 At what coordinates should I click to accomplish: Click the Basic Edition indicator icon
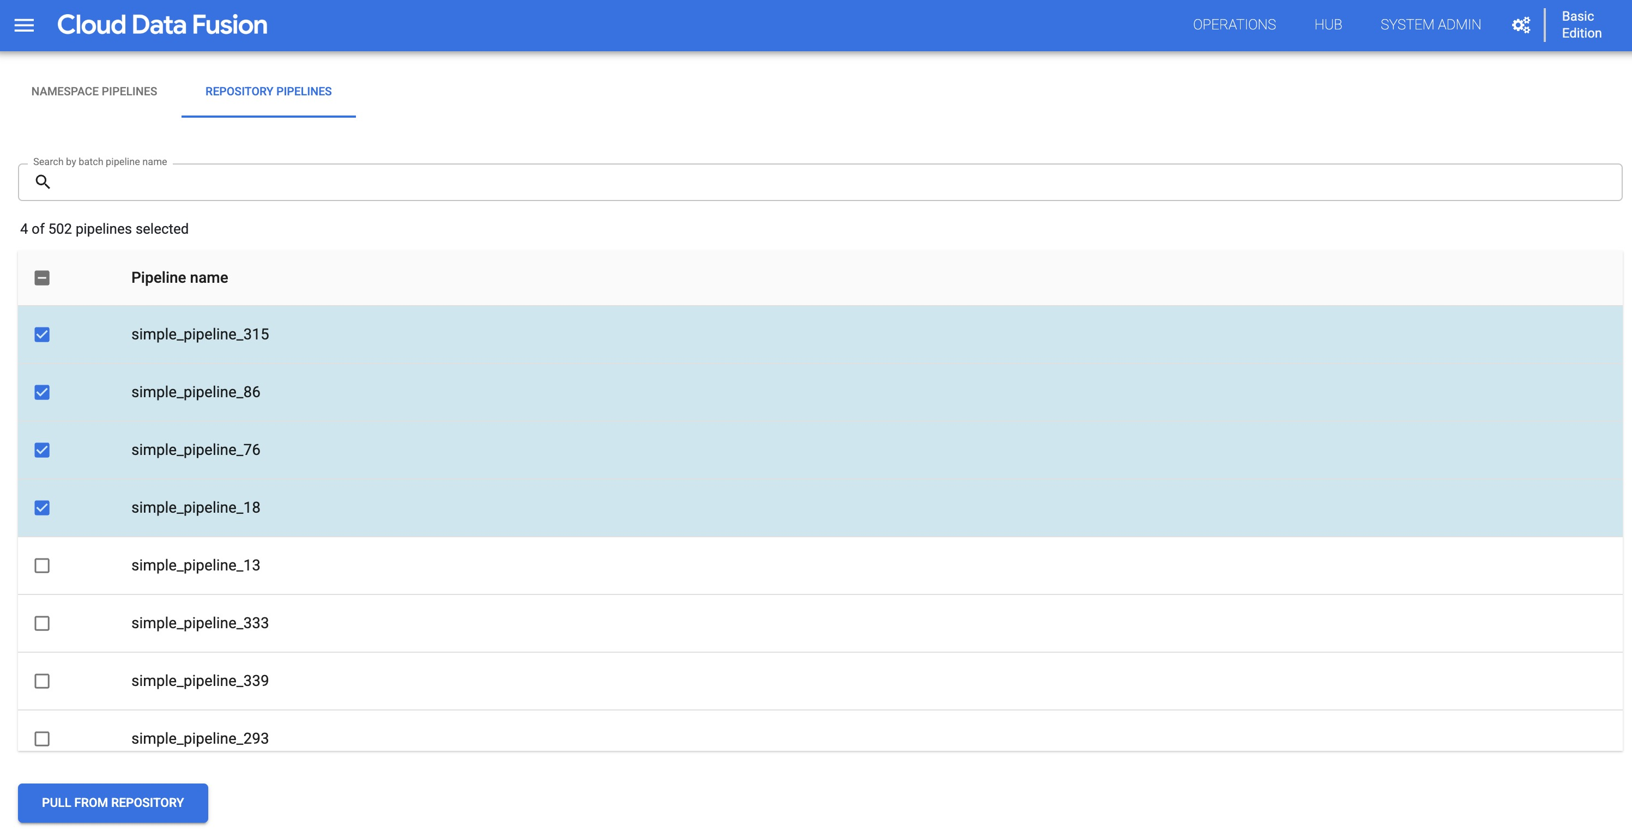(1581, 25)
